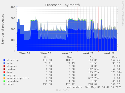Click the zombie legend color swatch
Image resolution: width=125 pixels, height=93 pixels.
pyautogui.click(x=4, y=69)
